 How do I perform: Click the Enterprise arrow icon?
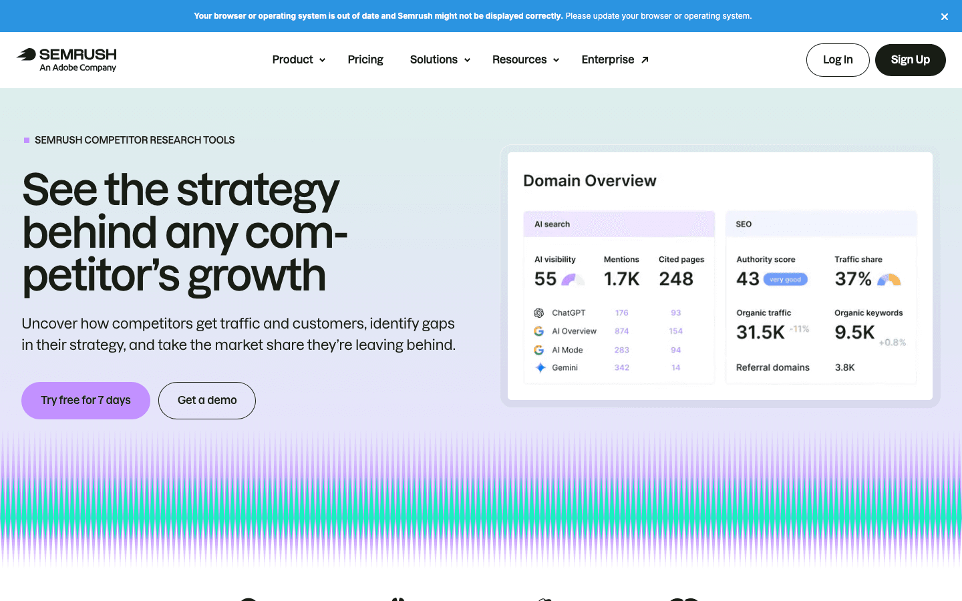(645, 59)
